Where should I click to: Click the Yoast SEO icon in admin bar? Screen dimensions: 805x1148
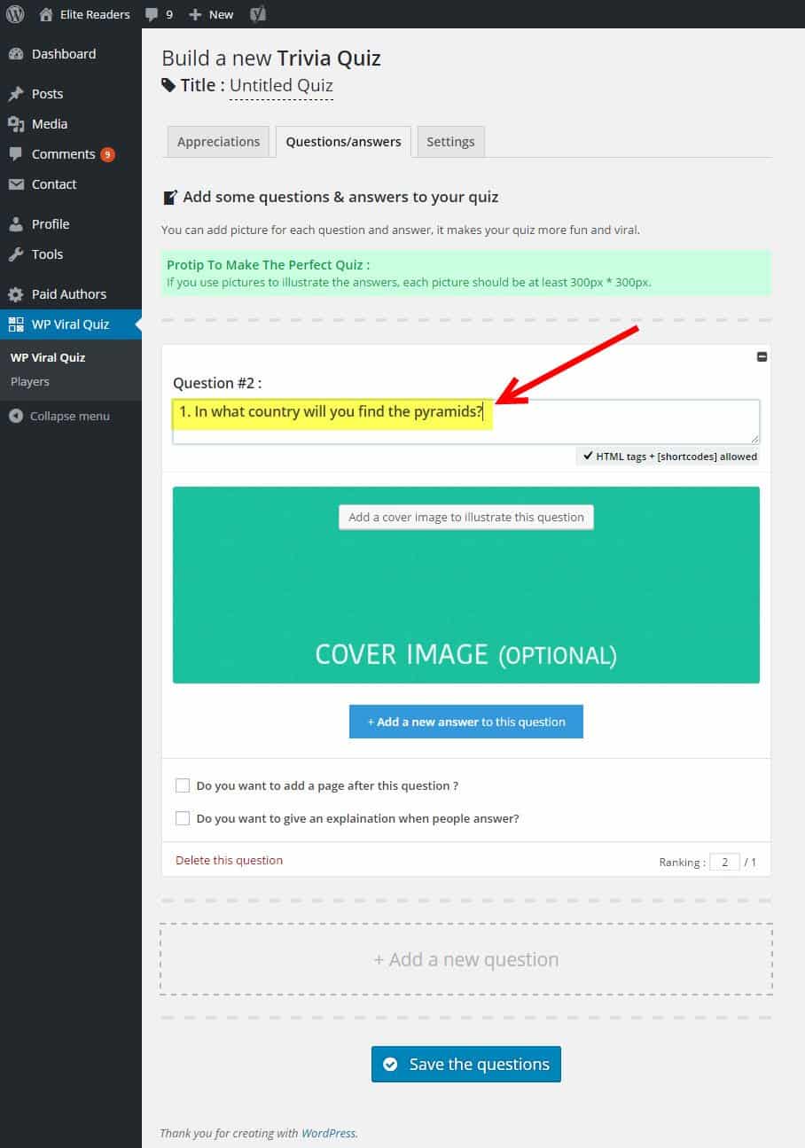pyautogui.click(x=258, y=14)
